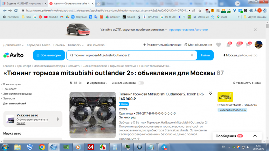269x151 pixels.
Task: Open Chrome from the taskbar
Action: pos(42,147)
